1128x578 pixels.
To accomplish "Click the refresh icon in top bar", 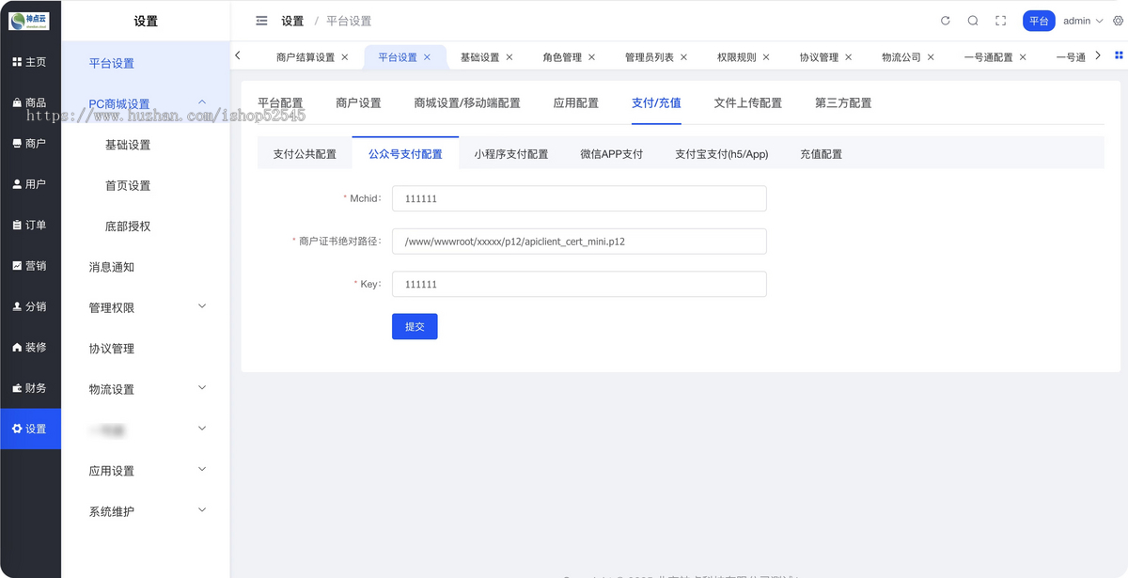I will tap(946, 21).
